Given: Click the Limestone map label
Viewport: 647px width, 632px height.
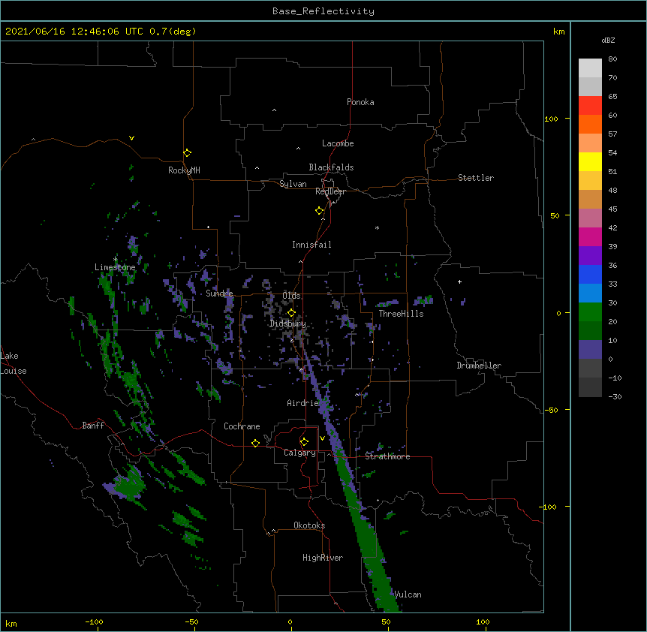Looking at the screenshot, I should [115, 267].
